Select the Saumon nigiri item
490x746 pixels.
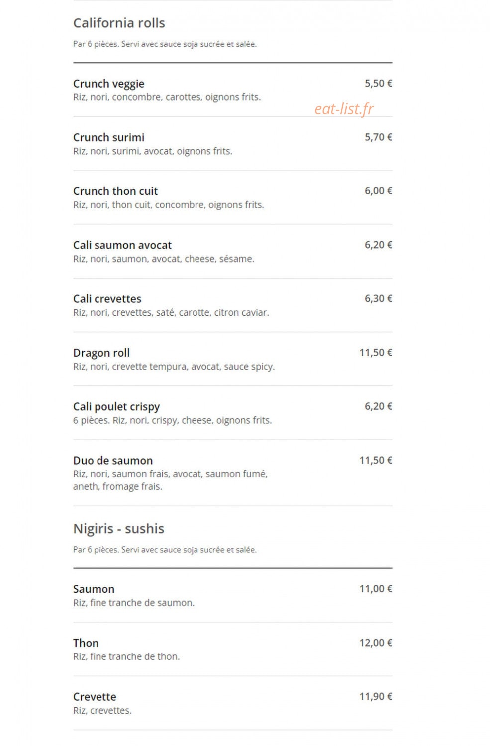pyautogui.click(x=233, y=595)
